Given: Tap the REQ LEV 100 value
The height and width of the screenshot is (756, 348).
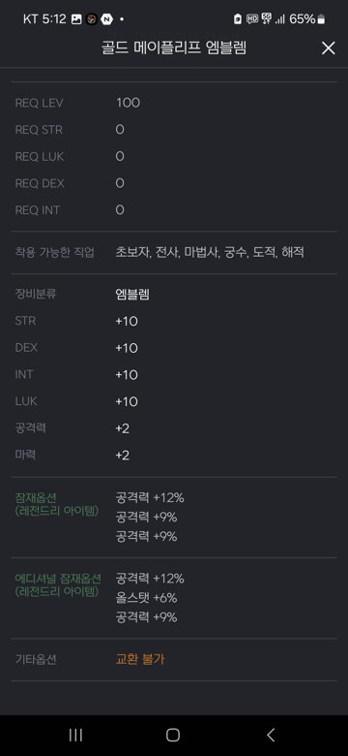Looking at the screenshot, I should (x=128, y=103).
